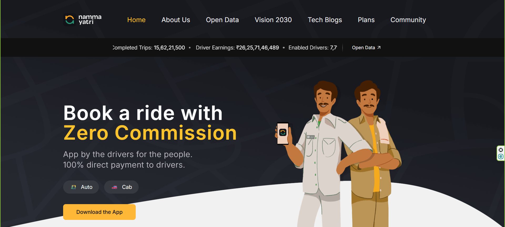Close the floating side widget
The image size is (505, 227).
(x=501, y=150)
